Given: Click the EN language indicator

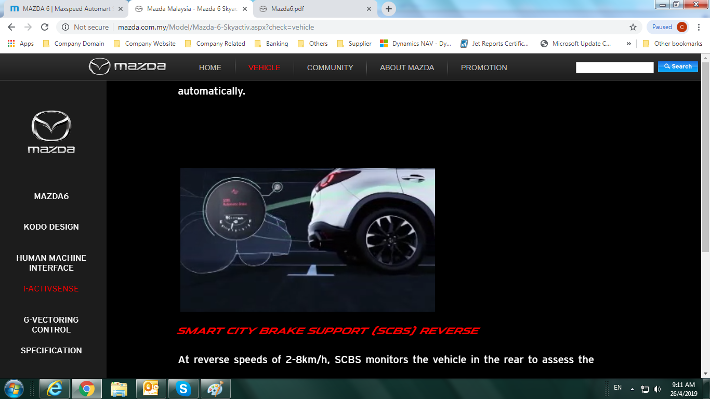Looking at the screenshot, I should click(617, 388).
